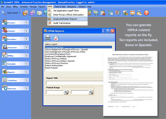Click the first patient range lookup icon

[x=66, y=92]
